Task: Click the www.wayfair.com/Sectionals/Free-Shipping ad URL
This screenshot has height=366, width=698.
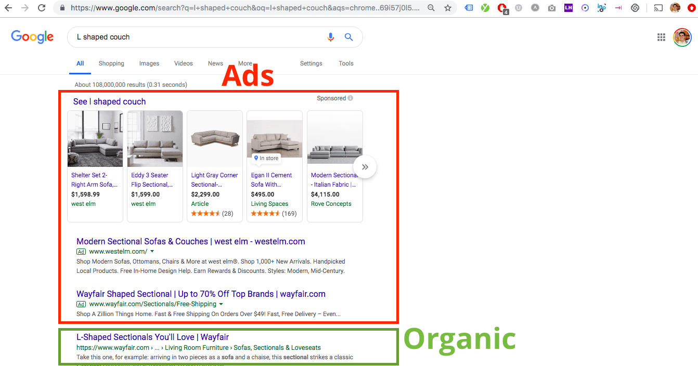Action: click(153, 304)
